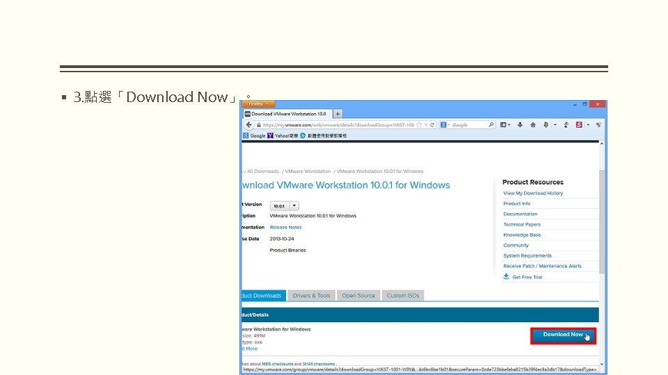Open the Release Notes link
This screenshot has width=668, height=375.
pyautogui.click(x=285, y=228)
